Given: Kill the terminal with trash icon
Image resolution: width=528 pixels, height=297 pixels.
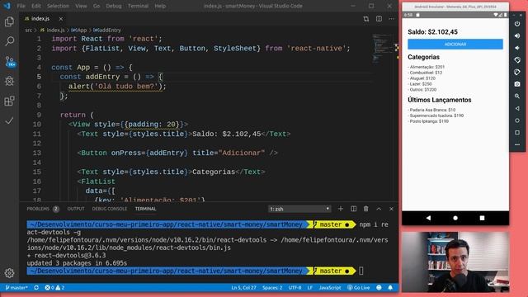Looking at the screenshot, I should click(366, 209).
